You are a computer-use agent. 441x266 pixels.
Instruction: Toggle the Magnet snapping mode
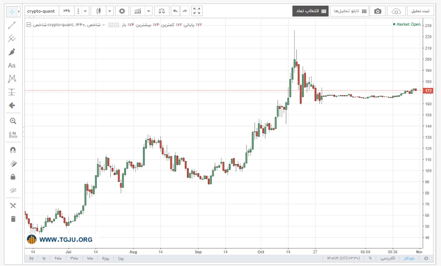[x=13, y=150]
